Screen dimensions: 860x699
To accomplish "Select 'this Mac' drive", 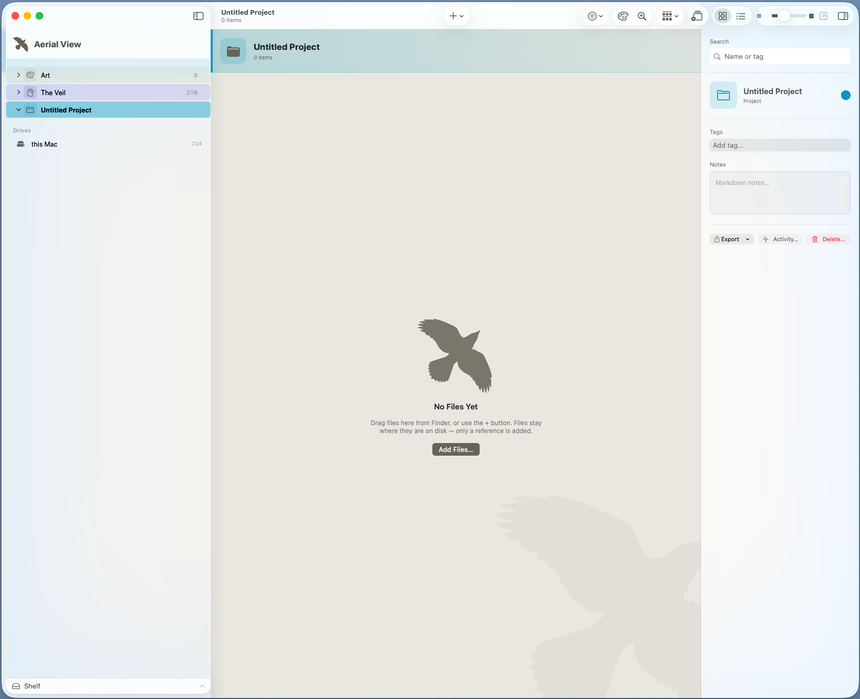I will click(108, 144).
